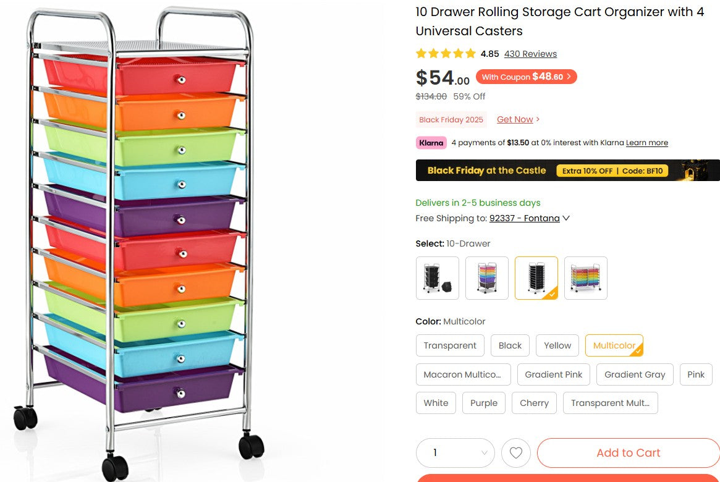
Task: Select the black 10-Drawer variant thumbnail
Action: 437,277
